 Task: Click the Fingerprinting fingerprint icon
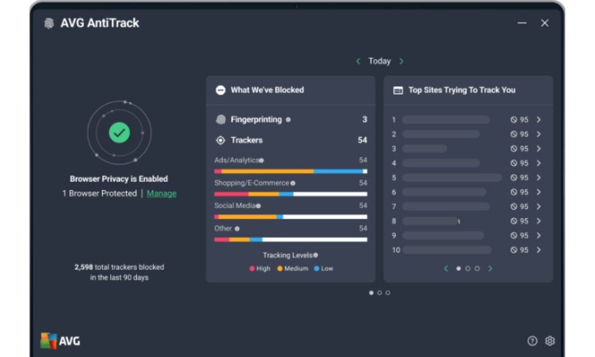click(x=221, y=120)
